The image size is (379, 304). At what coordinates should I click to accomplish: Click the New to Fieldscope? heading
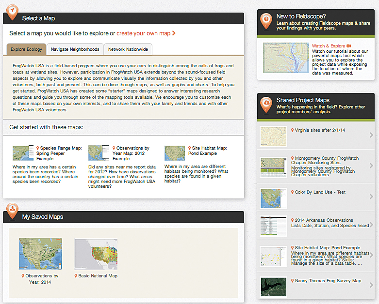(301, 16)
